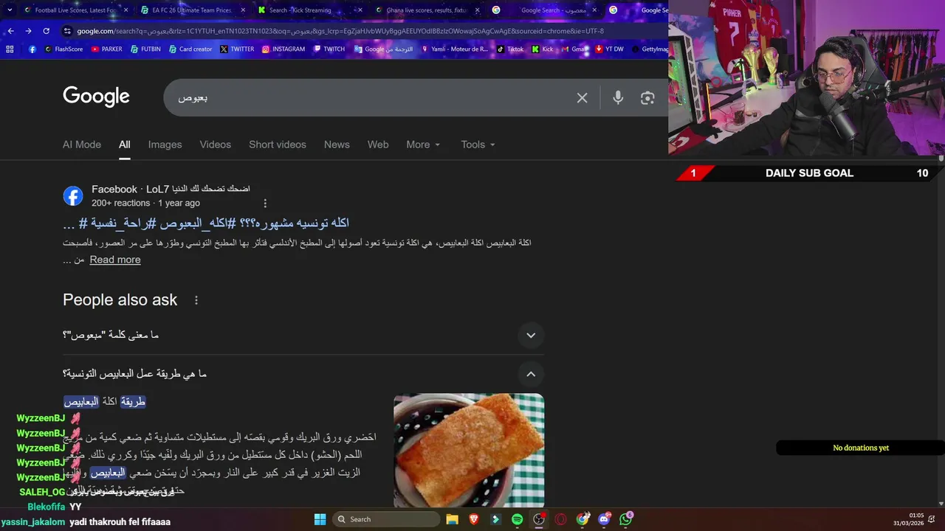Open the Google translate bookmark
The image size is (945, 531).
tap(383, 49)
